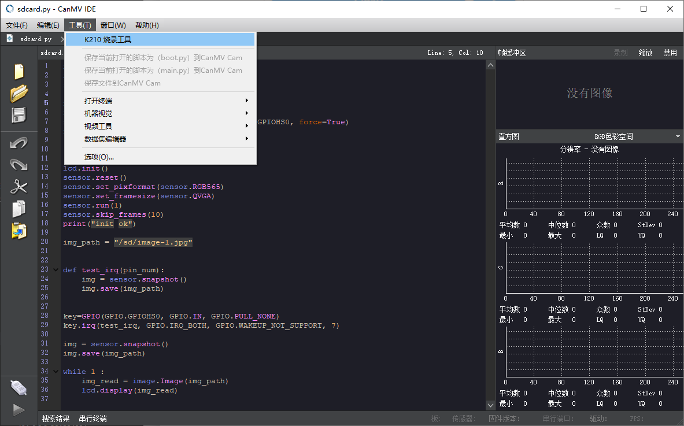Click the 禁用 frame buffer button
684x426 pixels.
pos(670,53)
